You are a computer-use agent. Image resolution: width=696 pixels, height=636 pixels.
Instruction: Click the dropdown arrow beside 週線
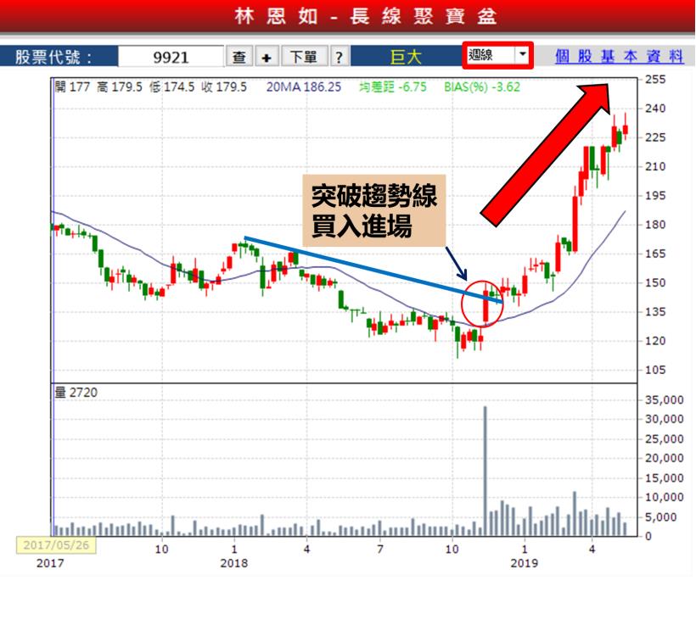click(523, 55)
